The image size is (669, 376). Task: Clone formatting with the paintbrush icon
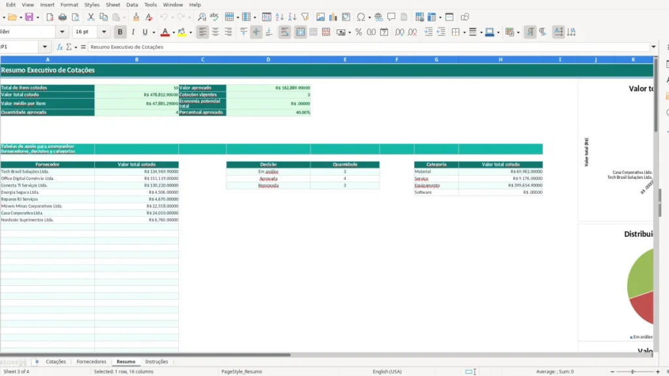(136, 17)
